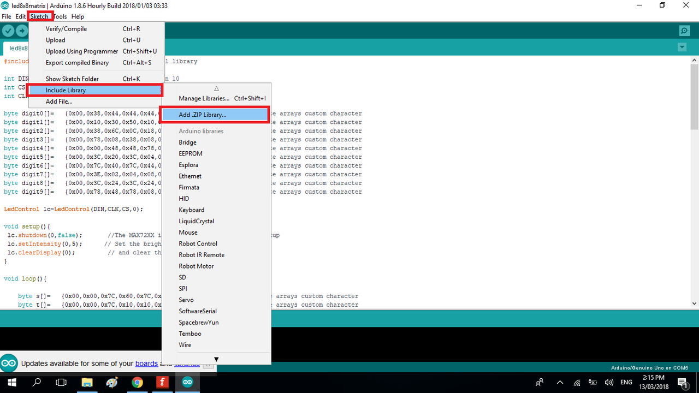Click the boards link in update notice

(x=146, y=364)
